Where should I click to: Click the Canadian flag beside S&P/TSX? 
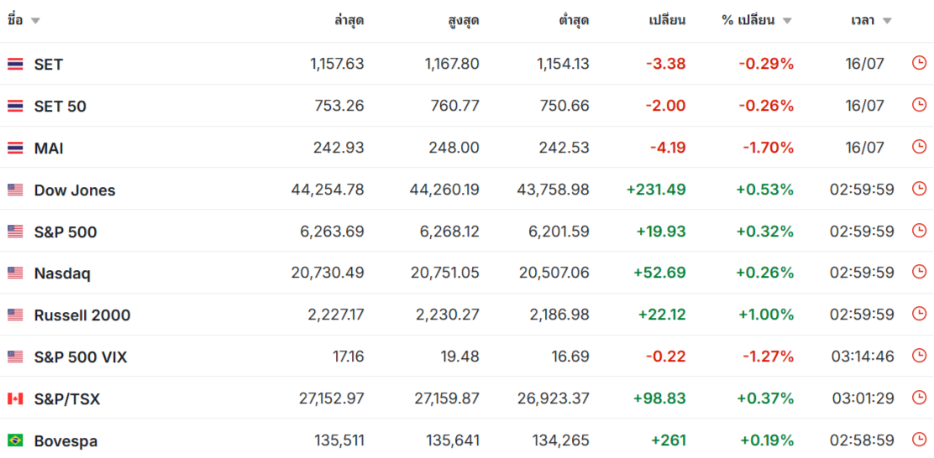pos(15,398)
